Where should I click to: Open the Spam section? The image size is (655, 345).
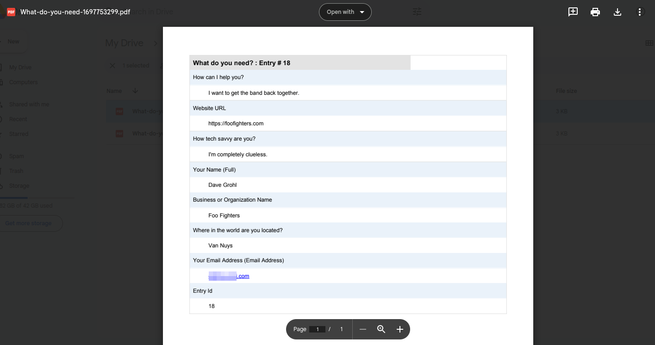[16, 156]
